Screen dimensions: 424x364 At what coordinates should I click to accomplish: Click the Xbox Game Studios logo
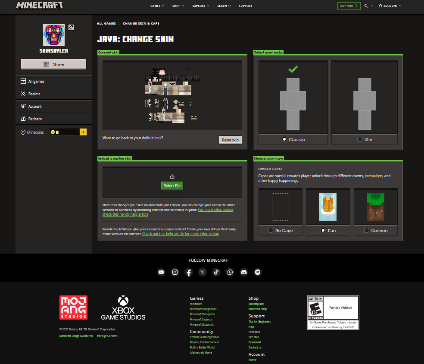pos(123,308)
